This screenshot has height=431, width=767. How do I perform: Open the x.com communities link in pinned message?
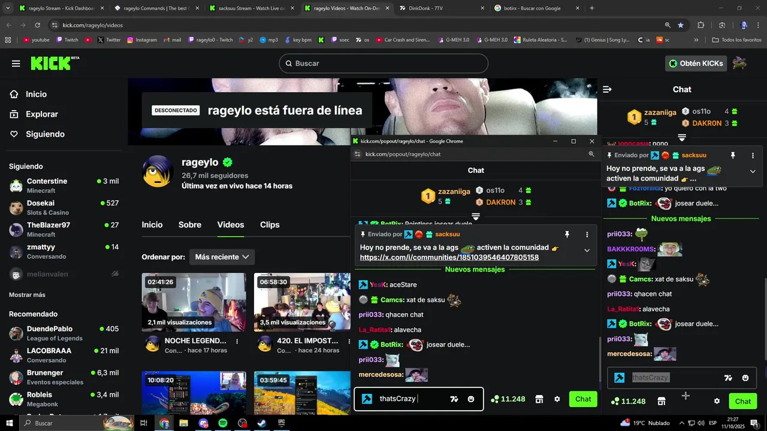point(449,257)
